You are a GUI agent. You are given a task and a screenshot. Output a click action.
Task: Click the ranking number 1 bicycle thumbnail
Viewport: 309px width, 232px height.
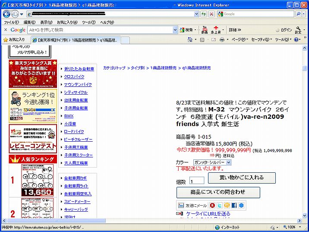38,180
